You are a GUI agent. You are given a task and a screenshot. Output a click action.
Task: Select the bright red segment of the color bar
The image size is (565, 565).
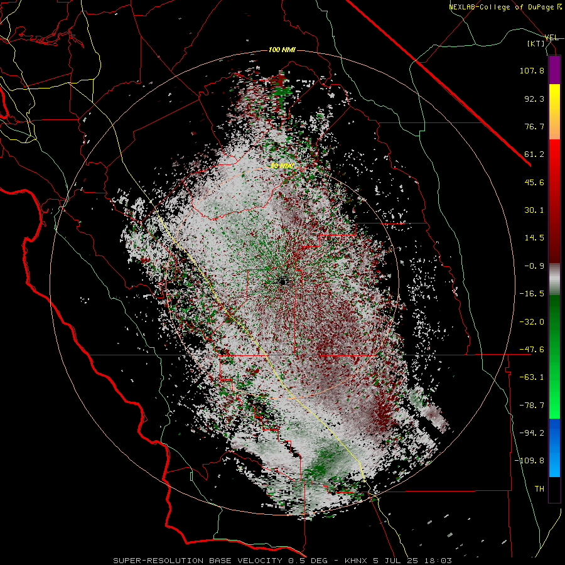tap(554, 153)
